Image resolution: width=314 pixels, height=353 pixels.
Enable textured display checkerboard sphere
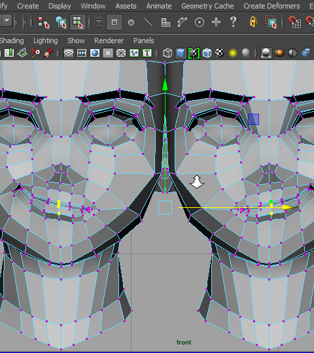220,53
